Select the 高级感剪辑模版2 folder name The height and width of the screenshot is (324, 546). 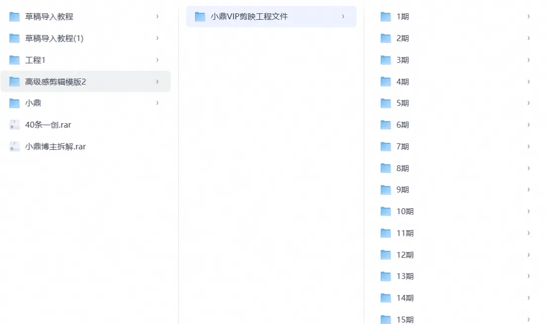55,82
